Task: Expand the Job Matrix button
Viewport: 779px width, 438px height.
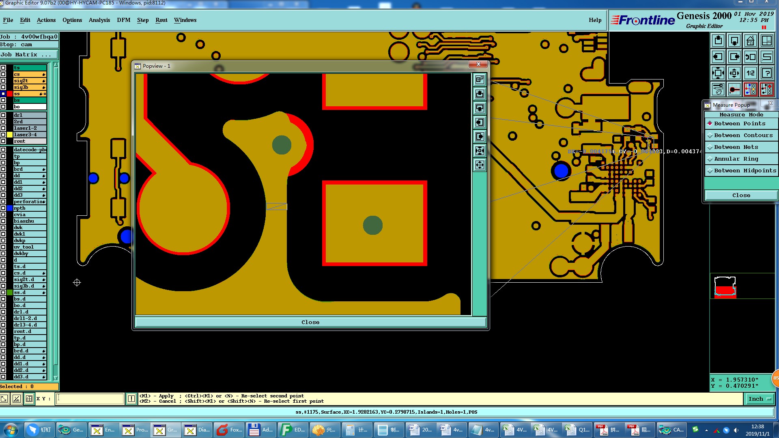Action: pos(28,55)
